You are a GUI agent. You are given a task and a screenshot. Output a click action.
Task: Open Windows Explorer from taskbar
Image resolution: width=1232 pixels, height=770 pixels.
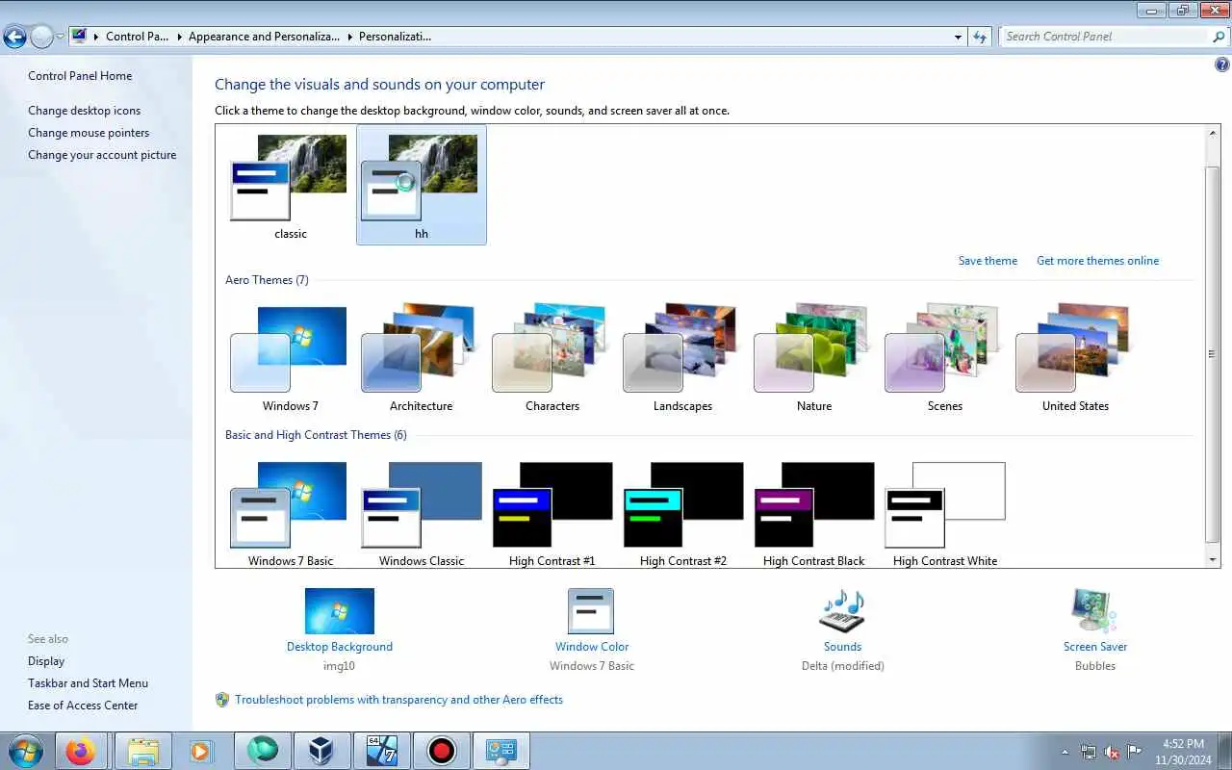pyautogui.click(x=142, y=751)
